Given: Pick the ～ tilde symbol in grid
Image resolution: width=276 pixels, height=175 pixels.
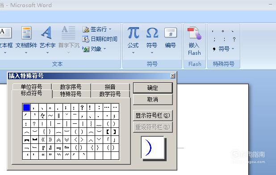Looking at the screenshot, I should [x=50, y=115].
